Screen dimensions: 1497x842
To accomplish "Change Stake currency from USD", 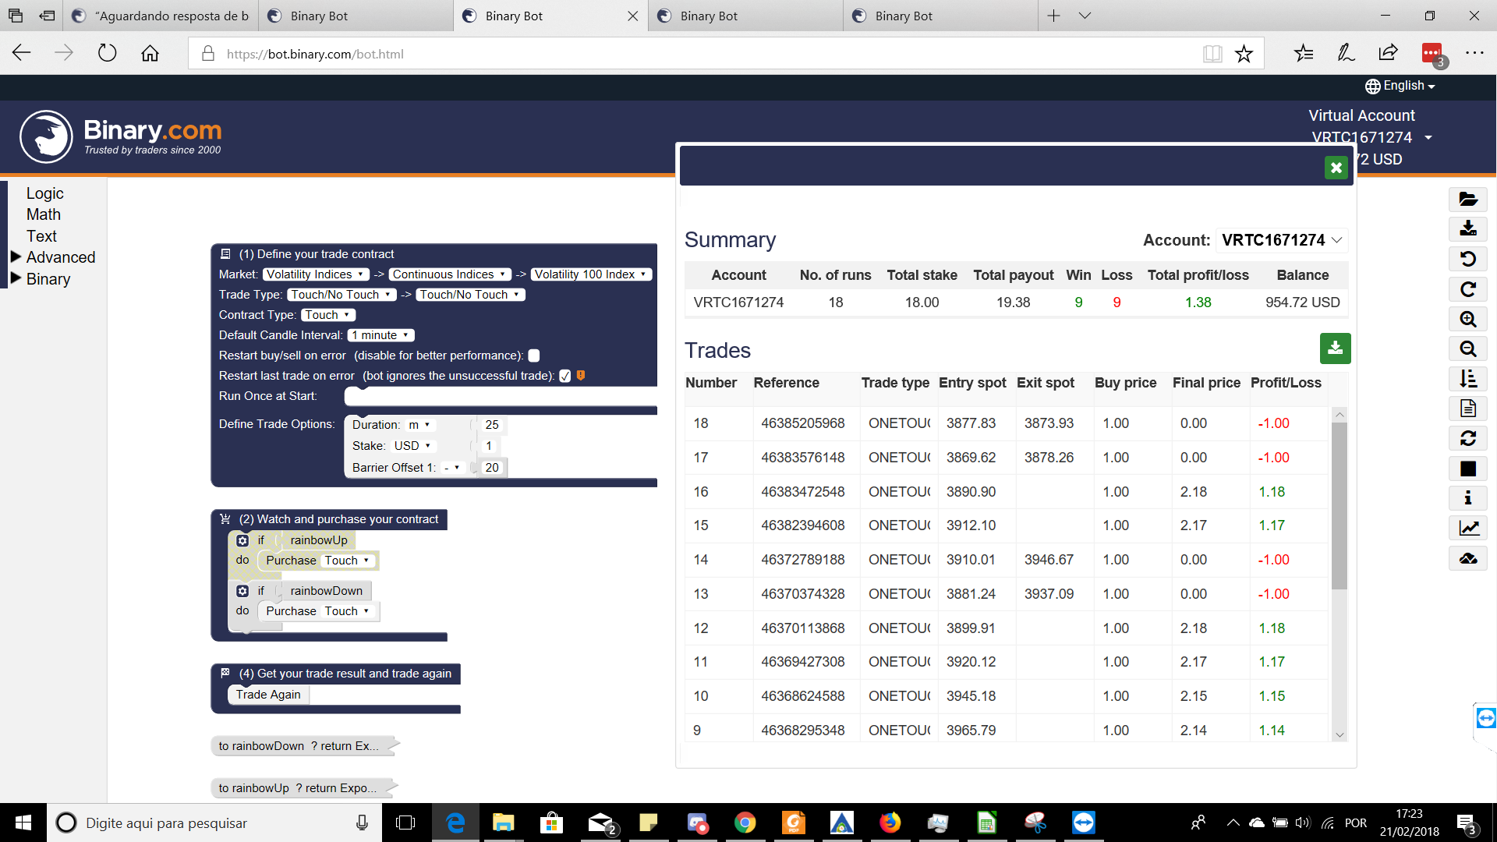I will (412, 445).
